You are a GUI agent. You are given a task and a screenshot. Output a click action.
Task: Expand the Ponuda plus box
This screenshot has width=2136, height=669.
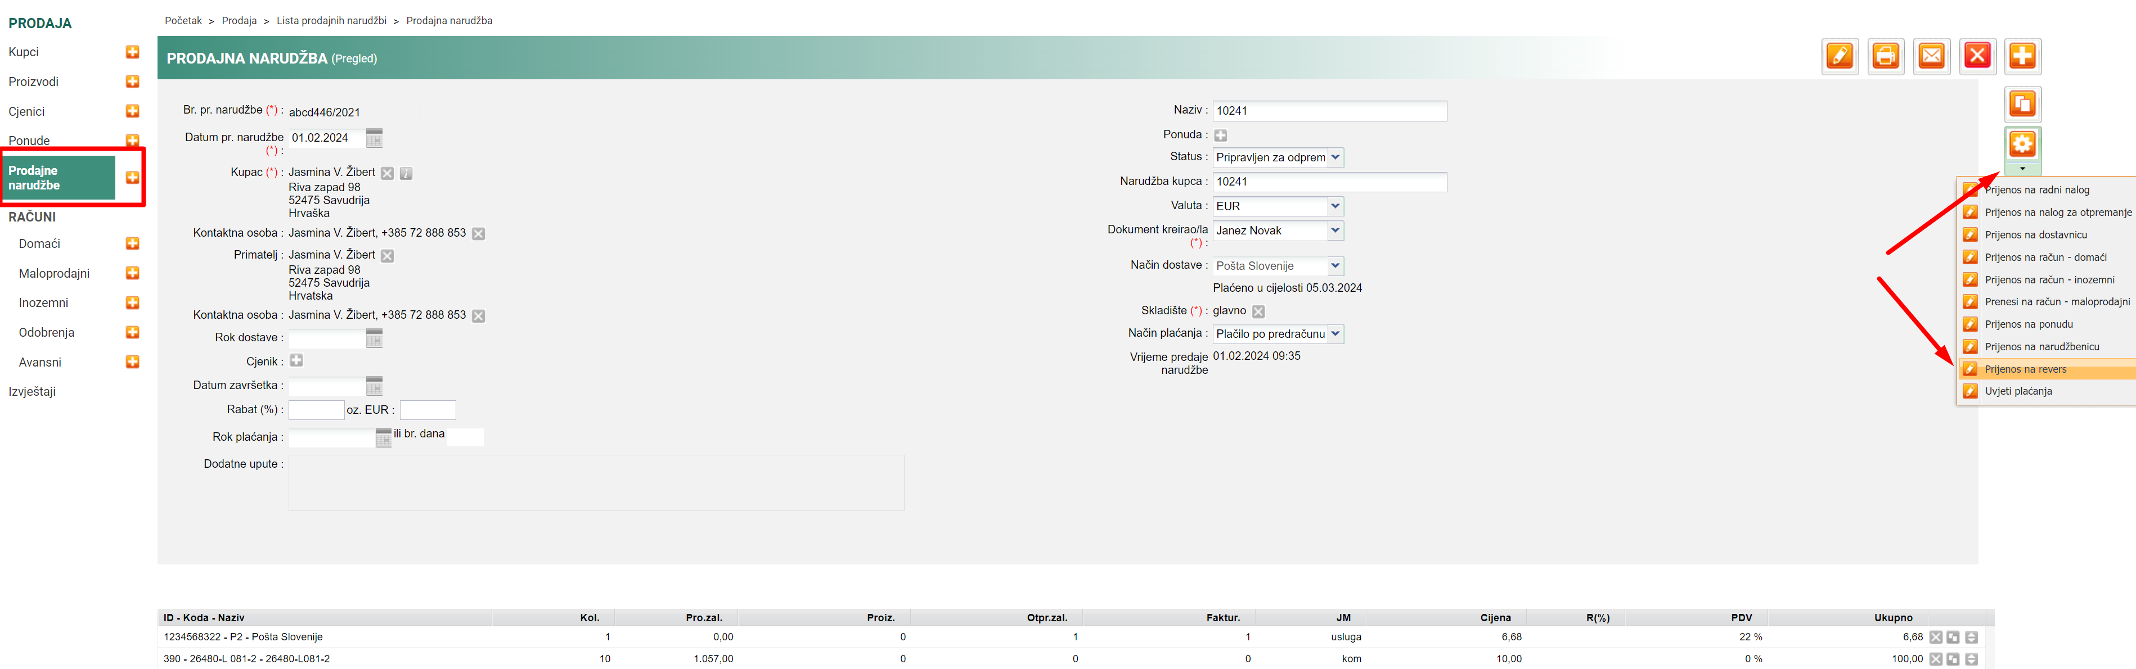point(1221,135)
